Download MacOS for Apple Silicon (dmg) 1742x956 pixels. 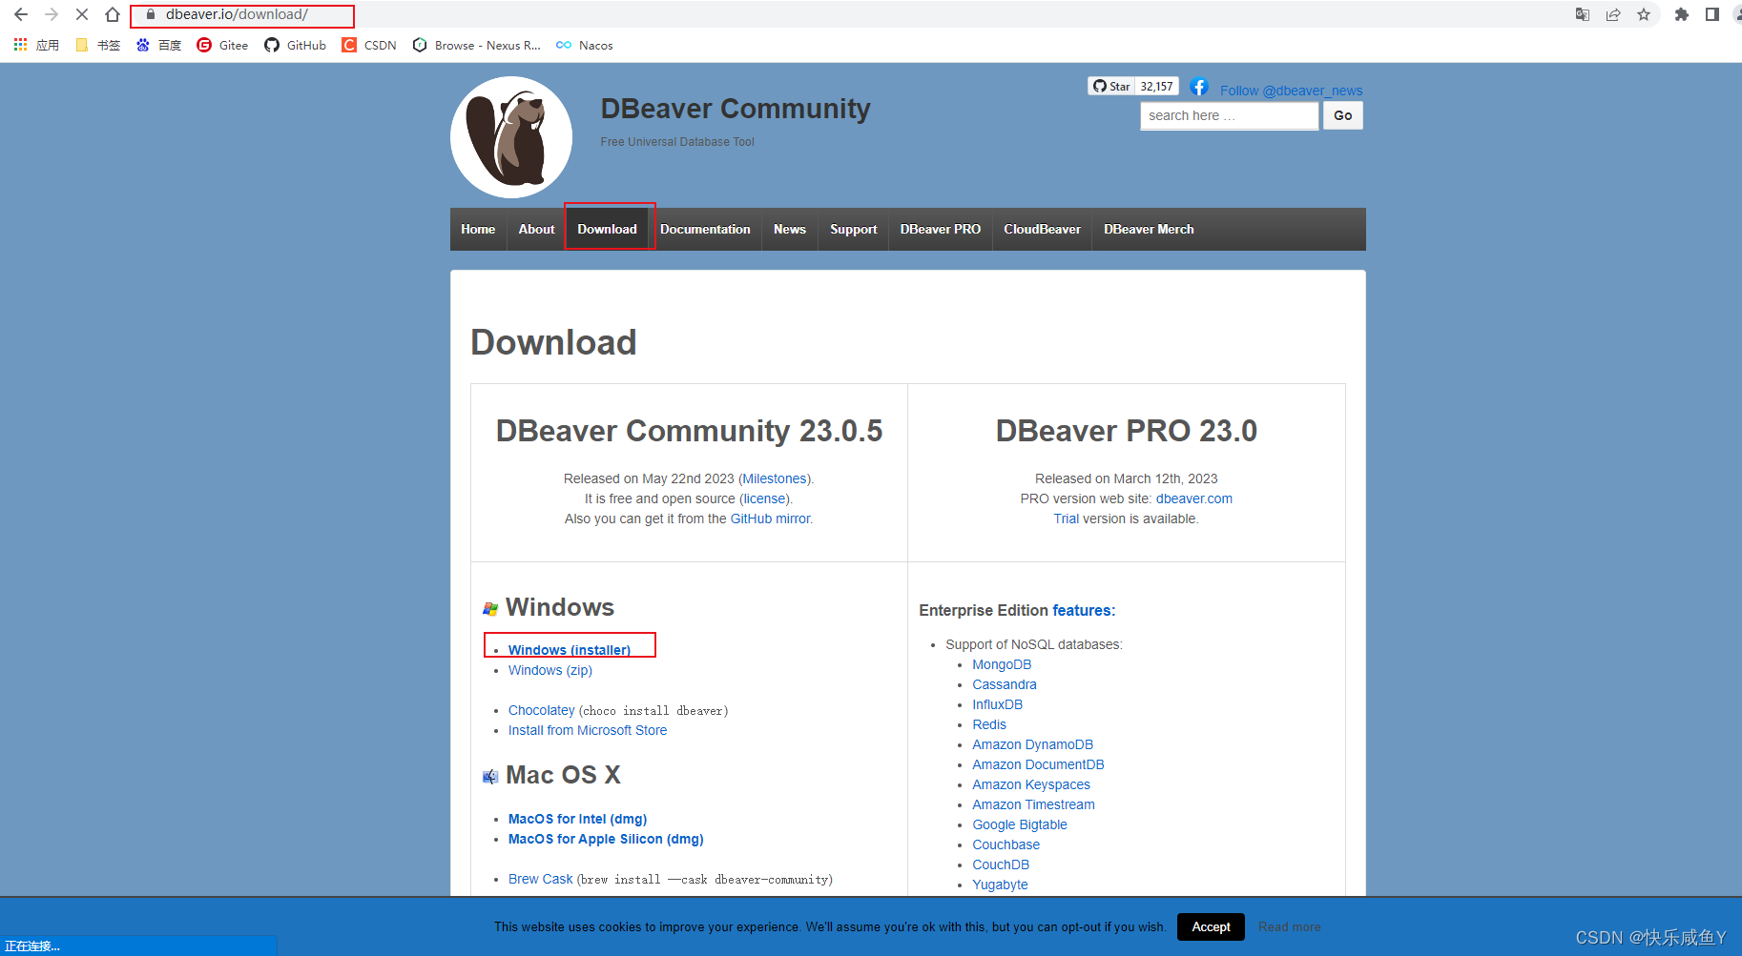[606, 839]
